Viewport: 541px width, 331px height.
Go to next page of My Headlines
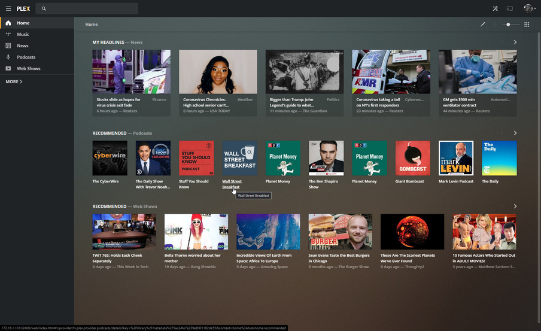(x=515, y=42)
